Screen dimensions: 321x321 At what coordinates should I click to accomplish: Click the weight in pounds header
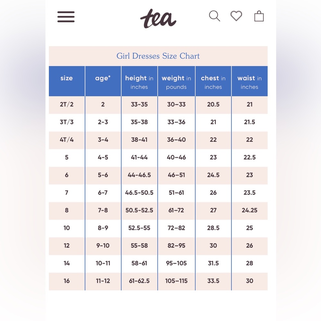[x=176, y=81]
